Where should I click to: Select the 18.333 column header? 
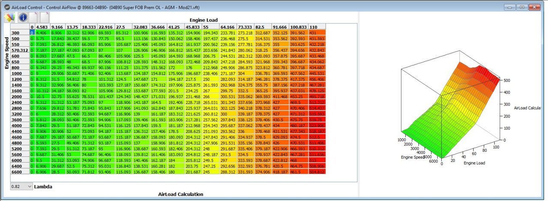point(89,26)
